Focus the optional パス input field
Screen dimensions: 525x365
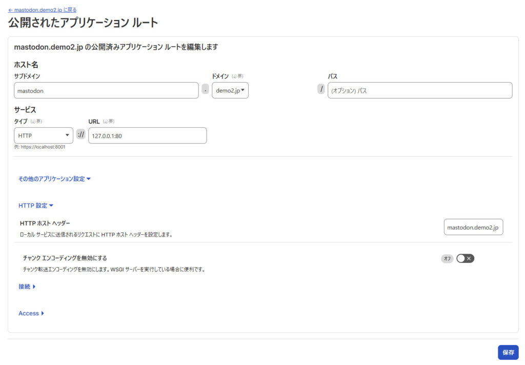[x=419, y=90]
